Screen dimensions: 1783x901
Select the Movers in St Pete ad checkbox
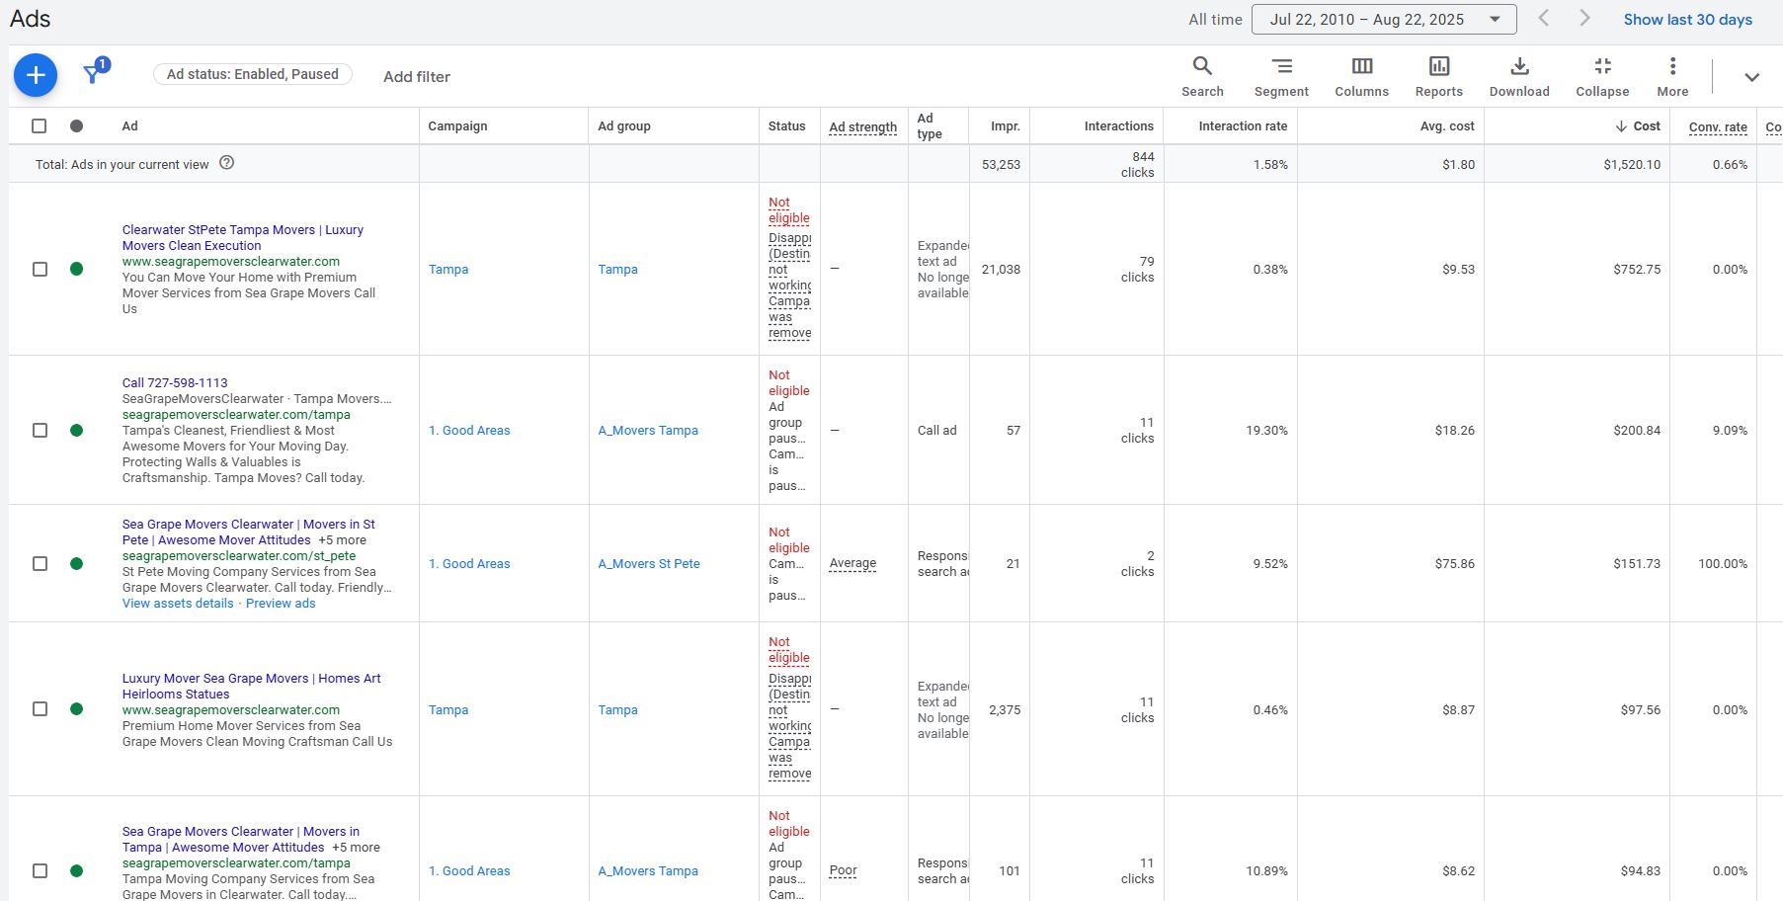tap(40, 563)
